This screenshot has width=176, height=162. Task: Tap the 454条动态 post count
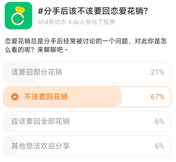[52, 22]
